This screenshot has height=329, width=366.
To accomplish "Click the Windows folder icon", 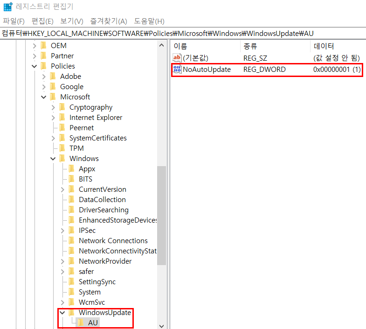I will point(62,159).
